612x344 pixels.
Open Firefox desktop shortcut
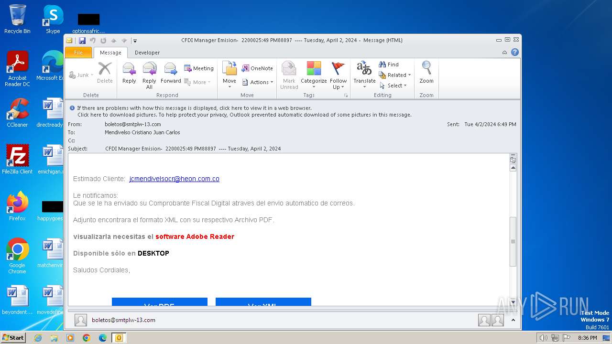17,206
